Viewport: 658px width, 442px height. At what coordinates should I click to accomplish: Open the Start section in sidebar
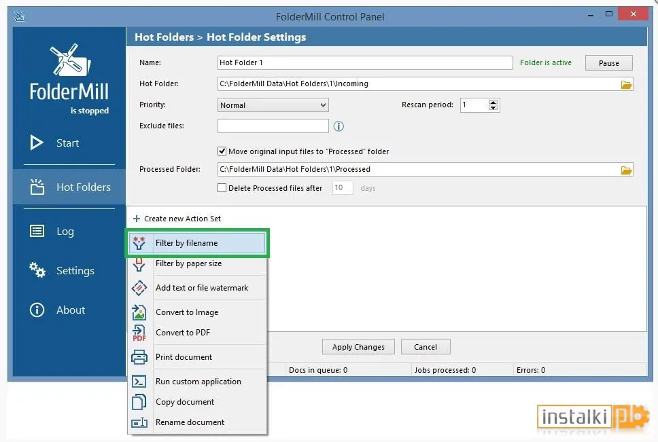tap(69, 143)
